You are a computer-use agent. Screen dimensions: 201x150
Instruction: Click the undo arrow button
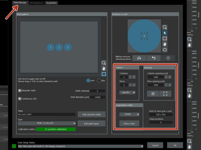pos(153,58)
